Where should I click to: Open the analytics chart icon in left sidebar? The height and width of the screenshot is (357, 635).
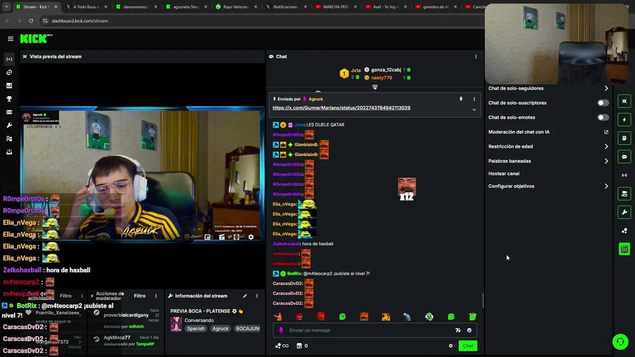(x=9, y=86)
